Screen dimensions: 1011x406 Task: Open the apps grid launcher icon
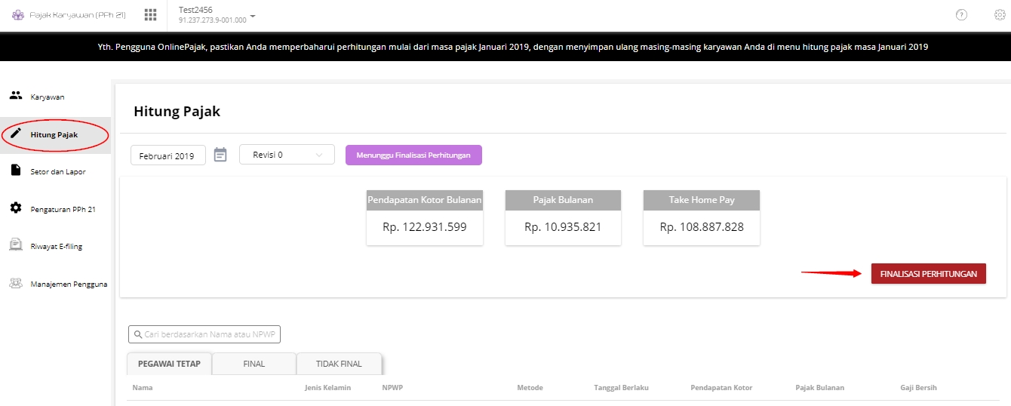(x=150, y=14)
